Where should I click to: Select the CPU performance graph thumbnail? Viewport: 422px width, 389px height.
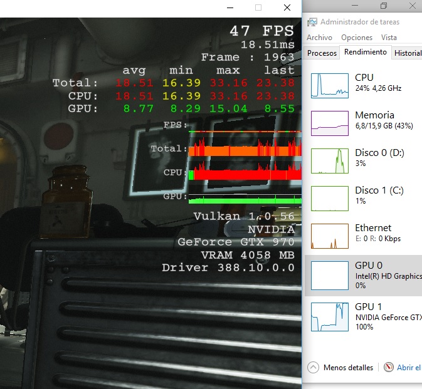330,85
